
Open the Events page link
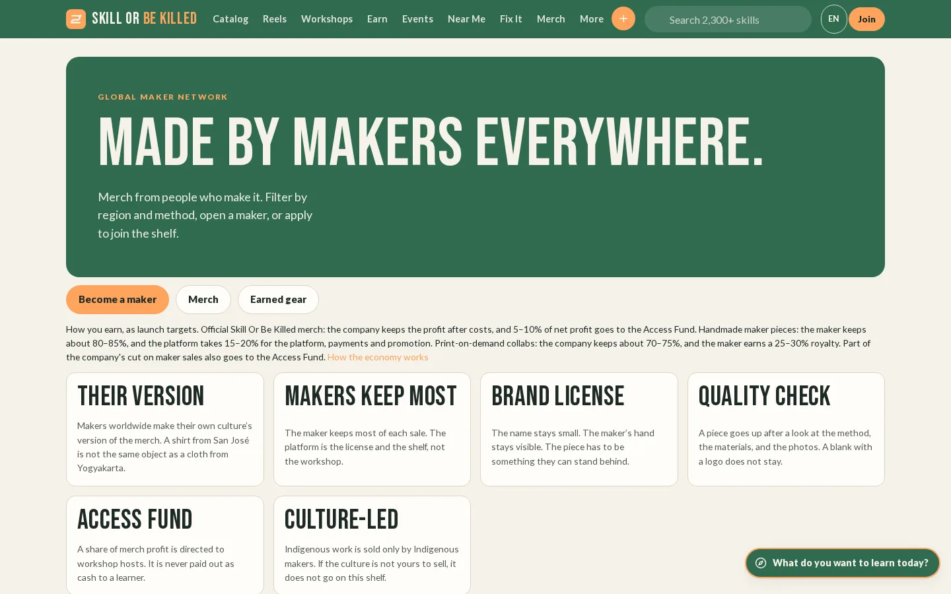[x=417, y=19]
